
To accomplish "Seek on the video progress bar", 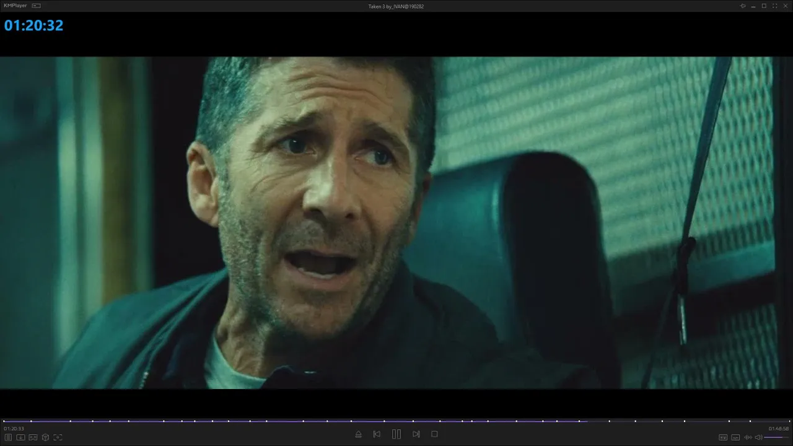I will [396, 421].
